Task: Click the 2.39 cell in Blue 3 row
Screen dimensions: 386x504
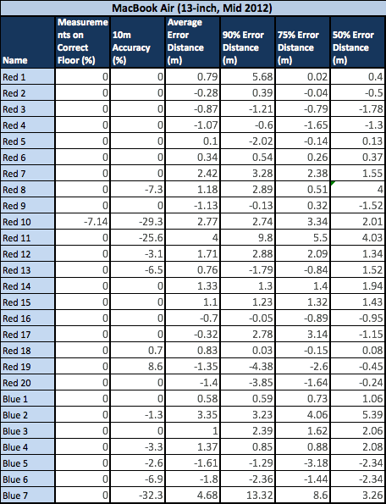Action: pos(247,430)
